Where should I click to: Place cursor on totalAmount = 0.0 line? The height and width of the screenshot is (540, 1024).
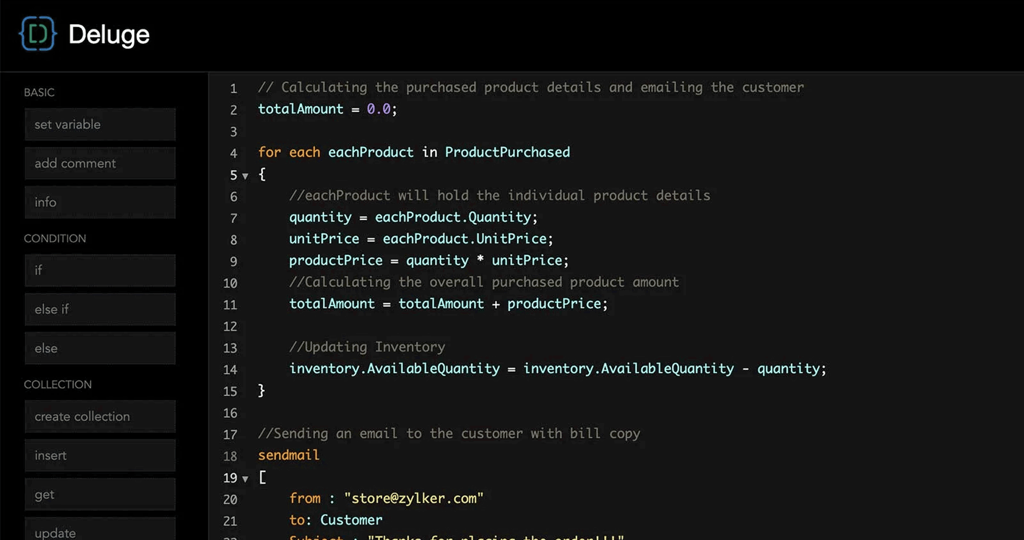327,109
